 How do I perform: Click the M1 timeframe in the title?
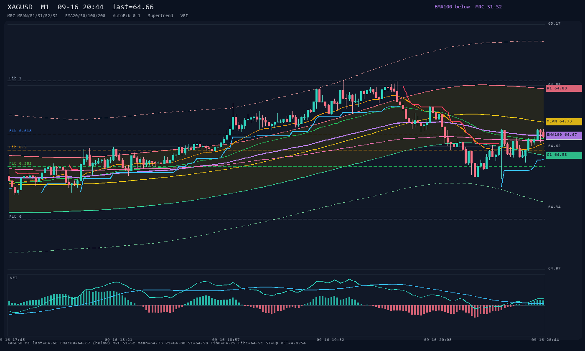pyautogui.click(x=45, y=7)
